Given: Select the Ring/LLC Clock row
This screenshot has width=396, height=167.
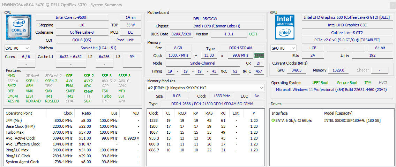Looking at the screenshot, I should click(x=73, y=156).
